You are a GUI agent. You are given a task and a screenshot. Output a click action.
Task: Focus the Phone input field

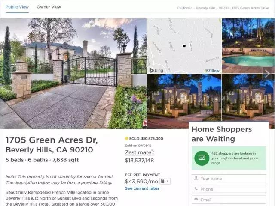229,189
